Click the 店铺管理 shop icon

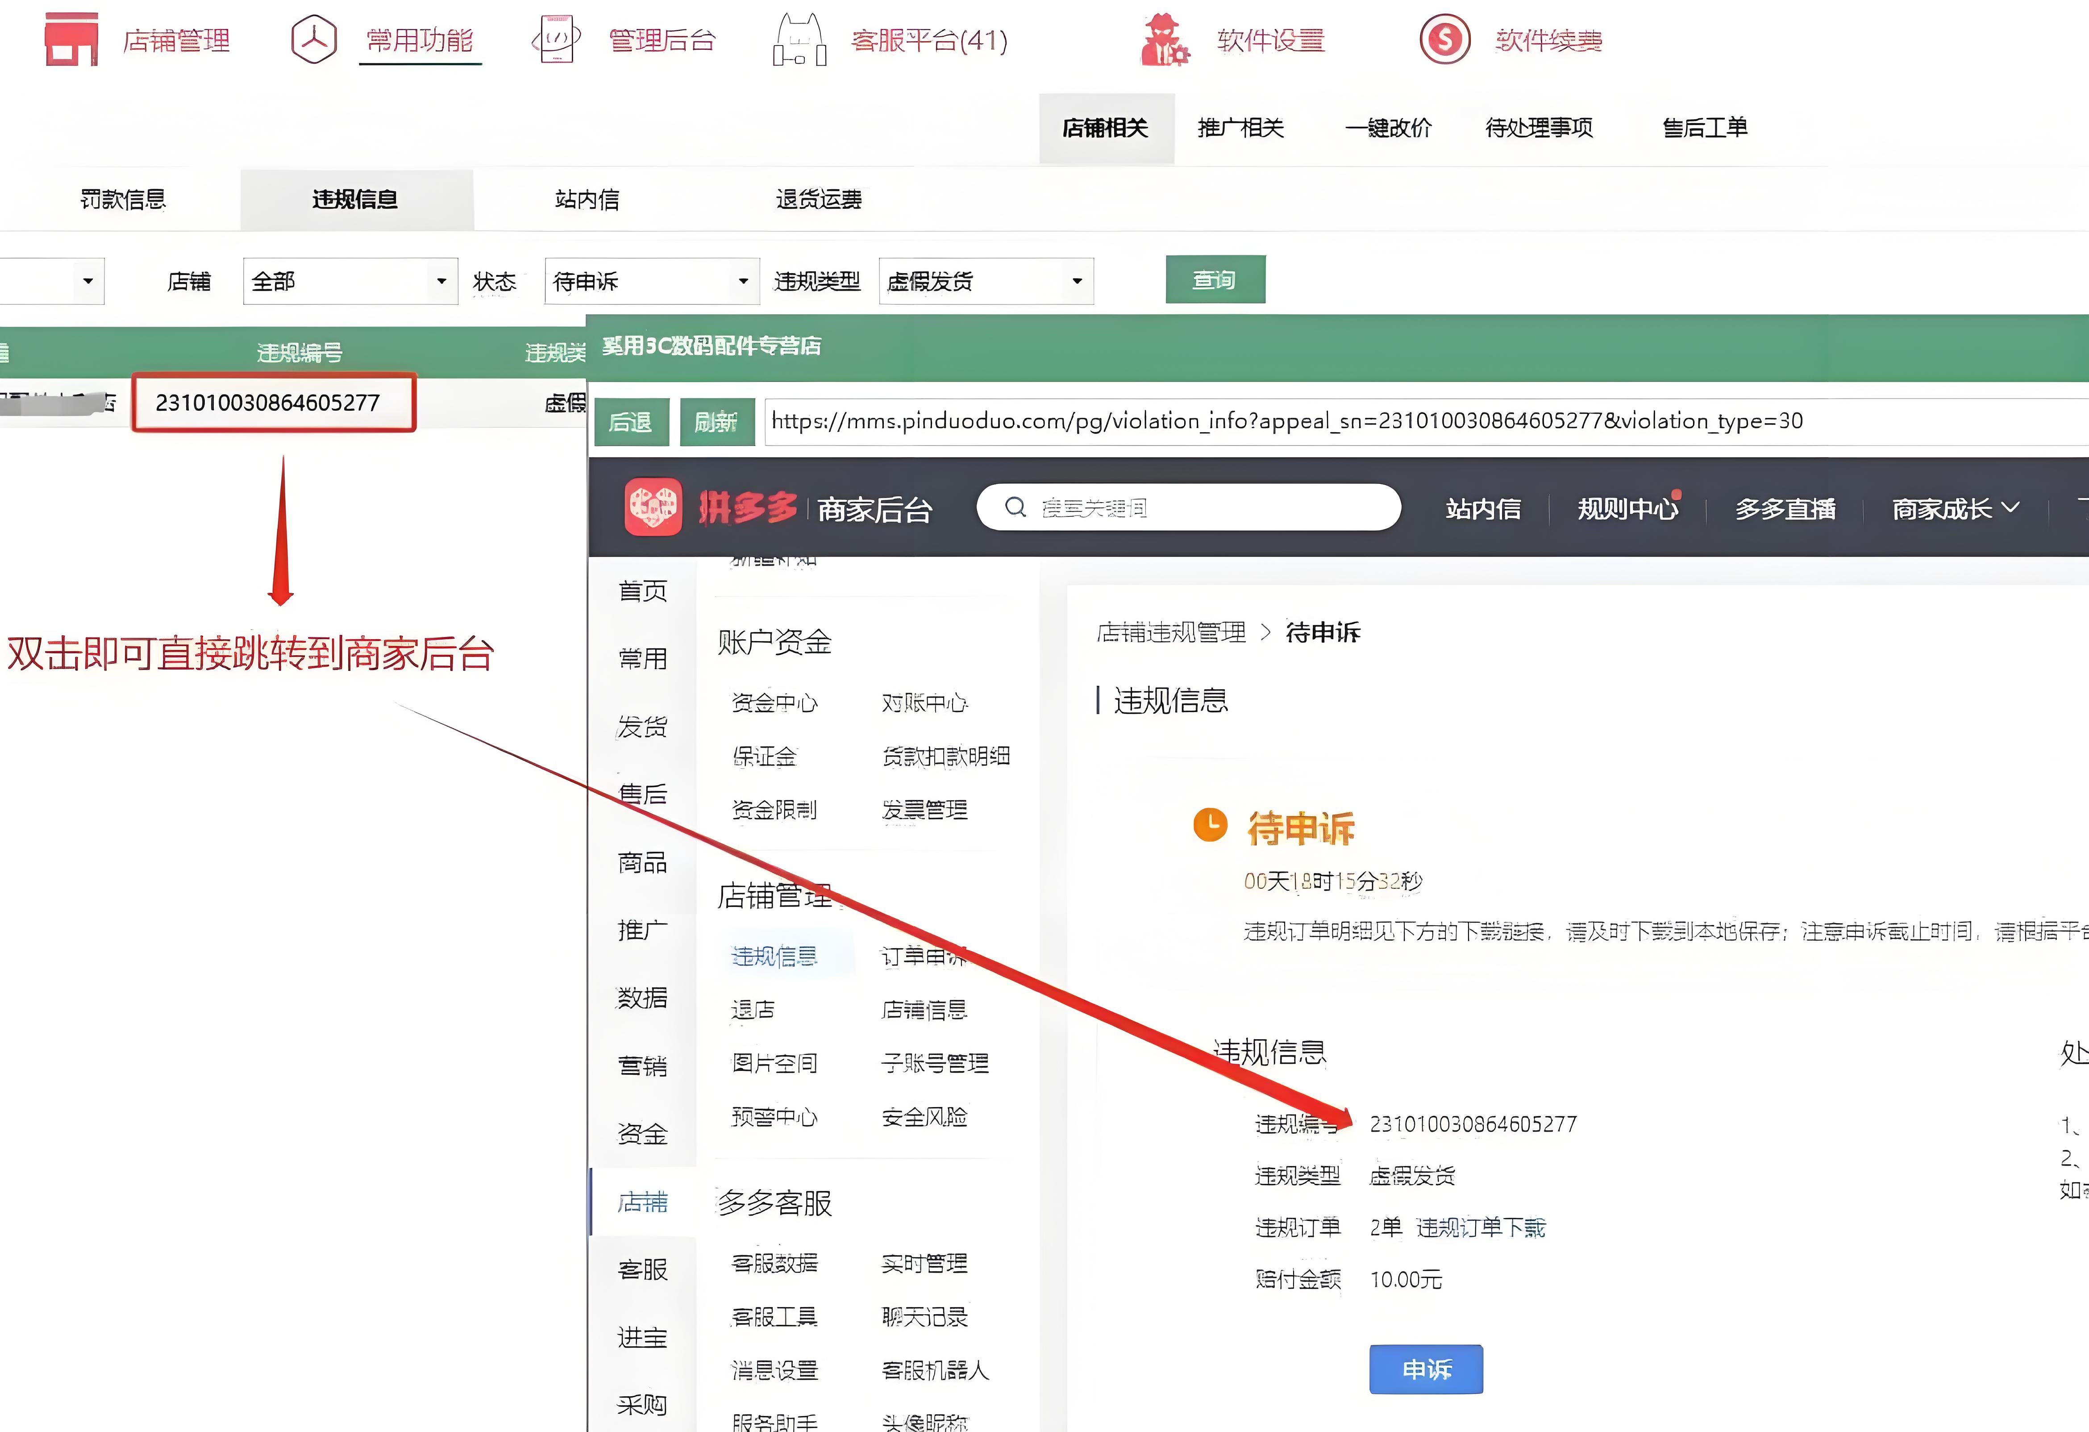(x=71, y=40)
